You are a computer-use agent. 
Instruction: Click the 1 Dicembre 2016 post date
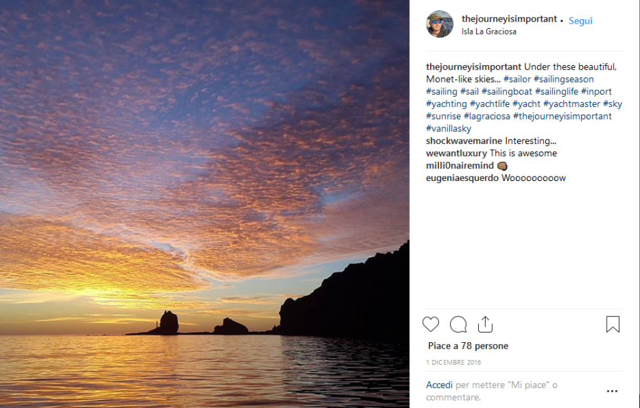pyautogui.click(x=453, y=363)
